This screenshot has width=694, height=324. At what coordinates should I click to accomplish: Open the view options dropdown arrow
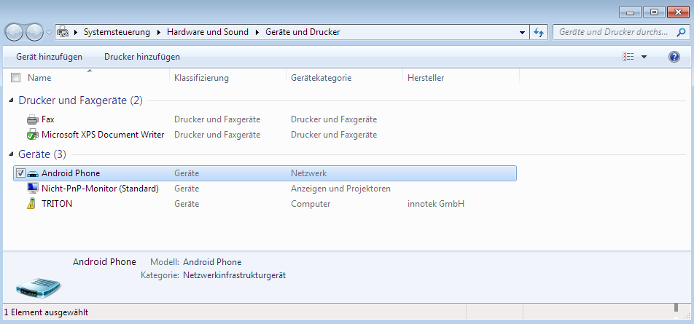coord(644,57)
